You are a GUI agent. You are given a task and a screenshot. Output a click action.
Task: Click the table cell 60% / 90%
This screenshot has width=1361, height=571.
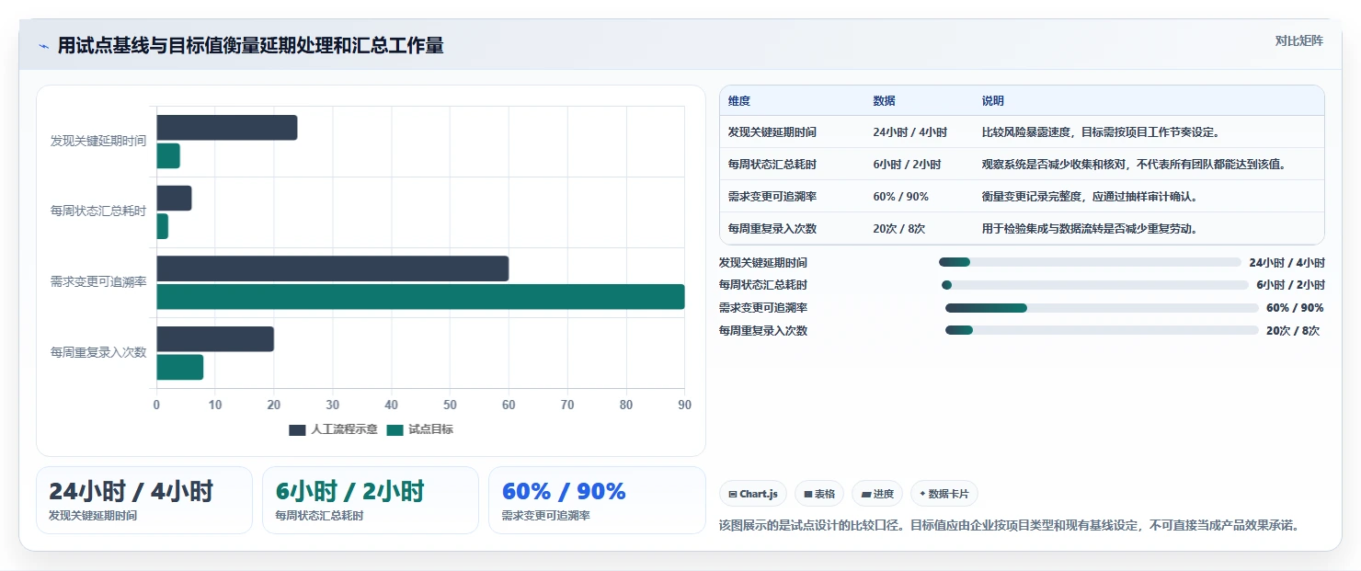[901, 197]
